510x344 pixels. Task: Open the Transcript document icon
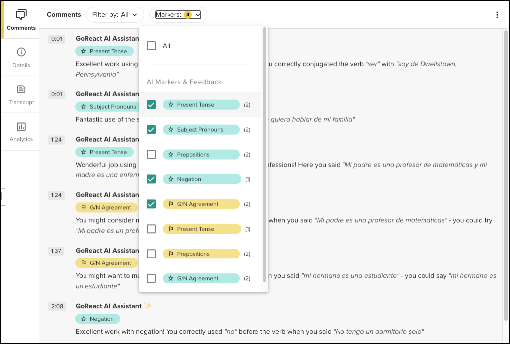[x=20, y=88]
